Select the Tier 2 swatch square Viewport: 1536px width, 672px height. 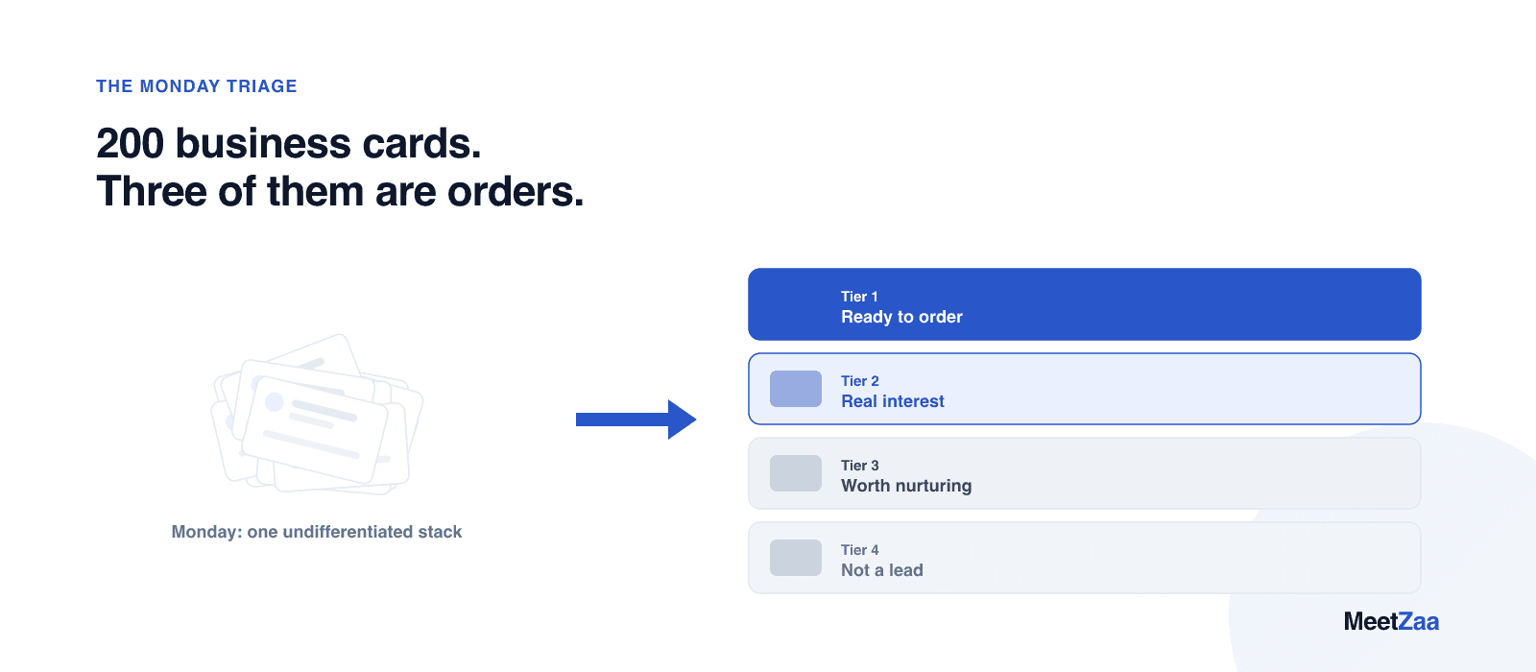click(x=796, y=389)
